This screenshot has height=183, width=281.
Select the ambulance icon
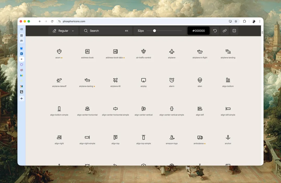coord(200,137)
